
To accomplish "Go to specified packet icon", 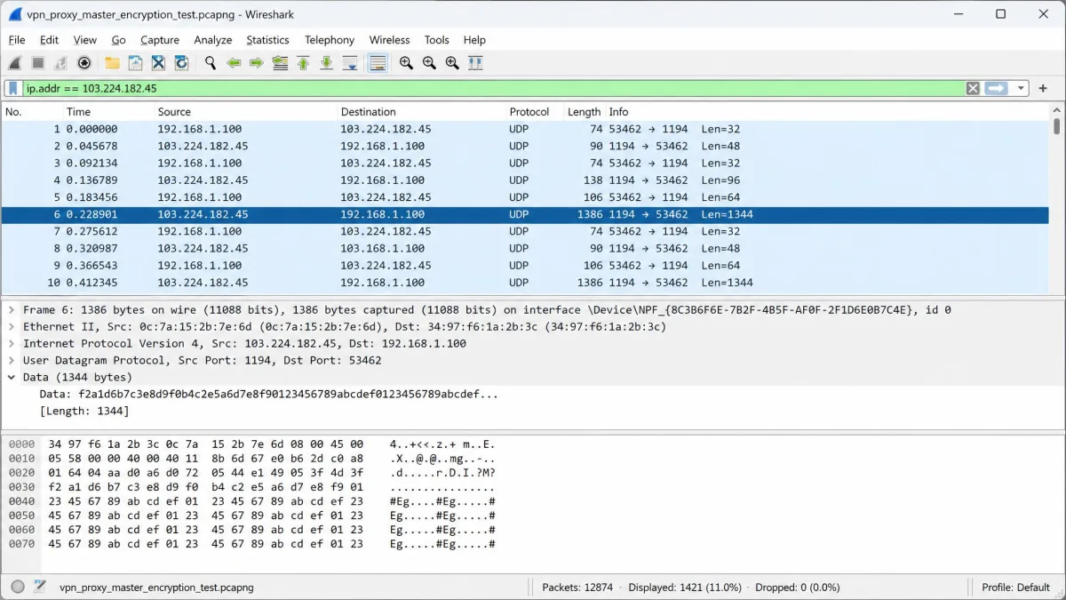I will pyautogui.click(x=280, y=63).
